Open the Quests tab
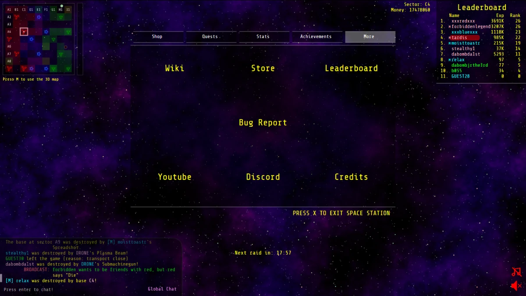526x296 pixels. pos(210,36)
